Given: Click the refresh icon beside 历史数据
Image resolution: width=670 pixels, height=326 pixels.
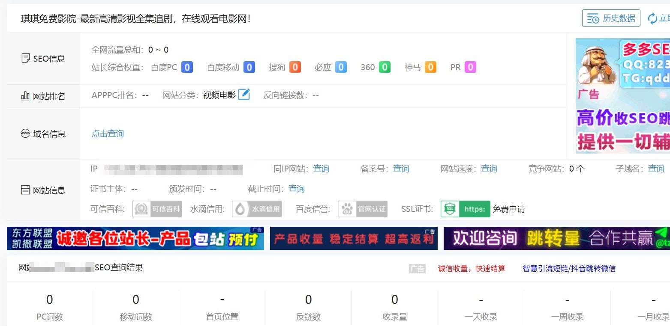Looking at the screenshot, I should tap(652, 18).
